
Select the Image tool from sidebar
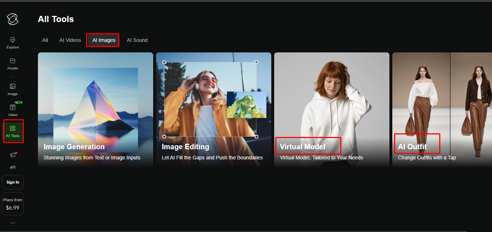[13, 89]
